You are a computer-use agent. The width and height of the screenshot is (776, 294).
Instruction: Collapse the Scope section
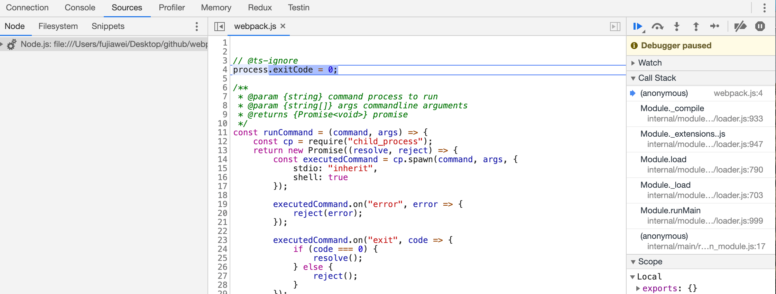point(633,262)
